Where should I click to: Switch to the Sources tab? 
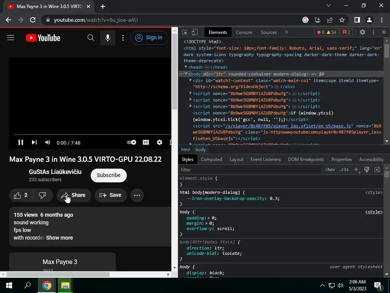click(269, 32)
